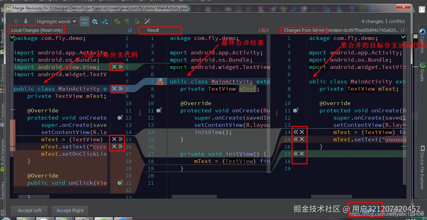Viewport: 427px width, 220px height.
Task: Select the Changes from Server pane
Action: pos(303,30)
